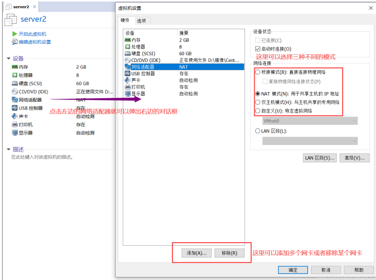Click the 移除(R) button
Image resolution: width=376 pixels, height=280 pixels.
pyautogui.click(x=229, y=253)
